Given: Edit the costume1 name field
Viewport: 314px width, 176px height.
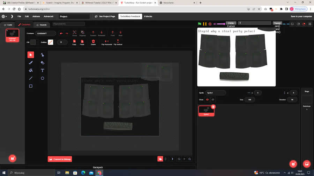Looking at the screenshot, I should 45,33.
